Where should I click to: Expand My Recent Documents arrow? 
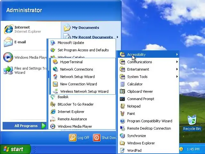tap(118, 37)
